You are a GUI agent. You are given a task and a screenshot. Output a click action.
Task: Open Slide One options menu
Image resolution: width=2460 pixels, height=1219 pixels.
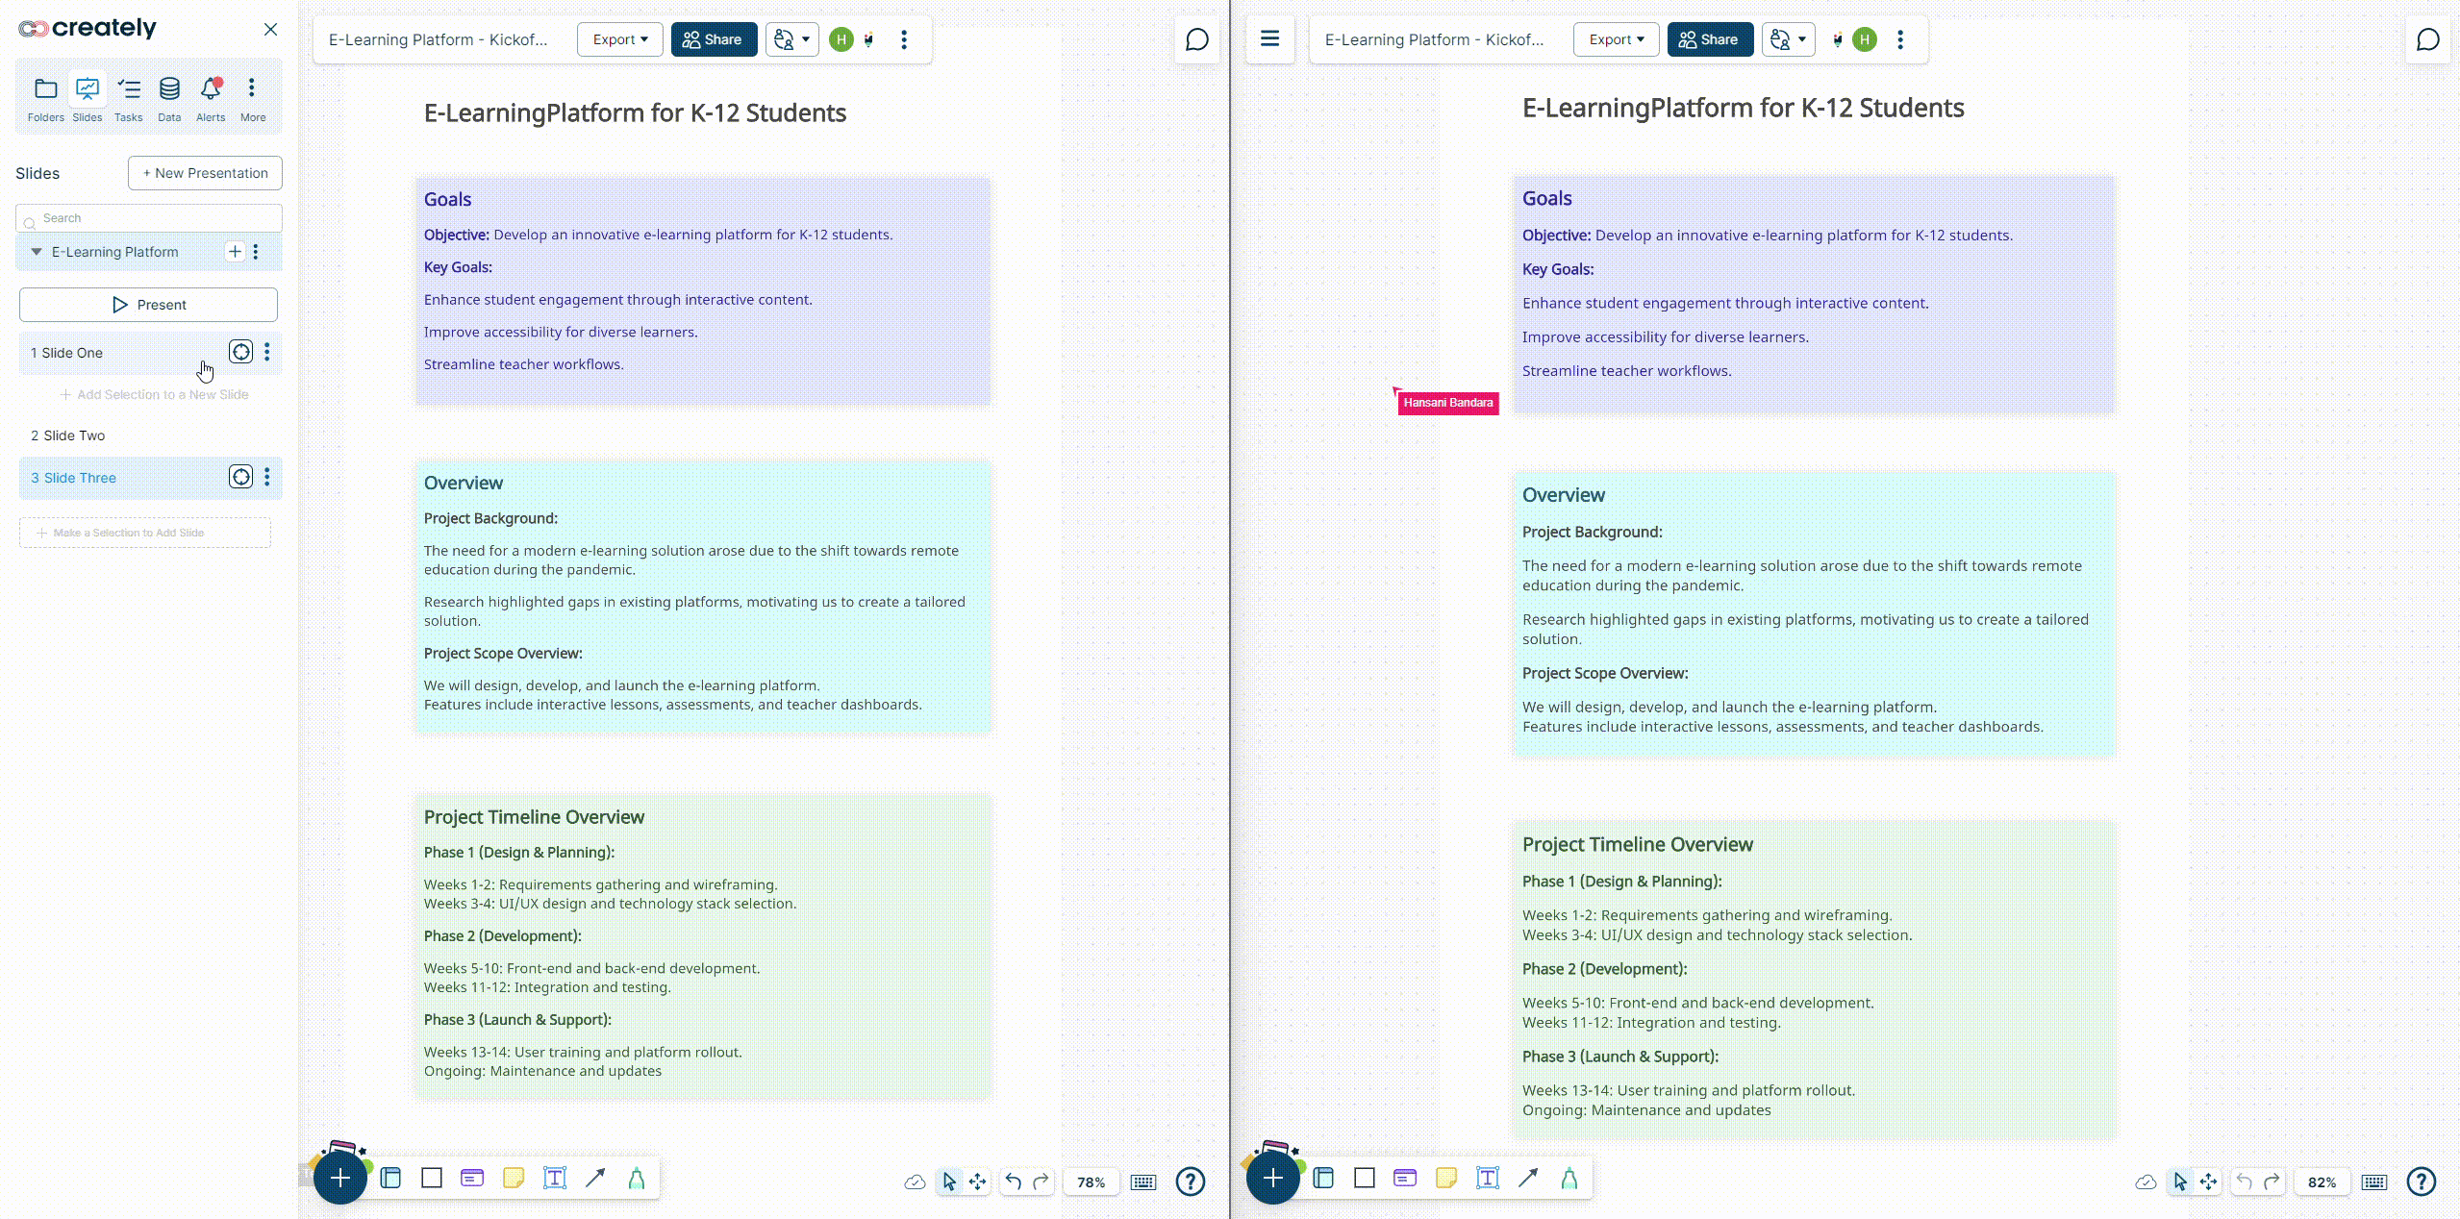pos(267,352)
